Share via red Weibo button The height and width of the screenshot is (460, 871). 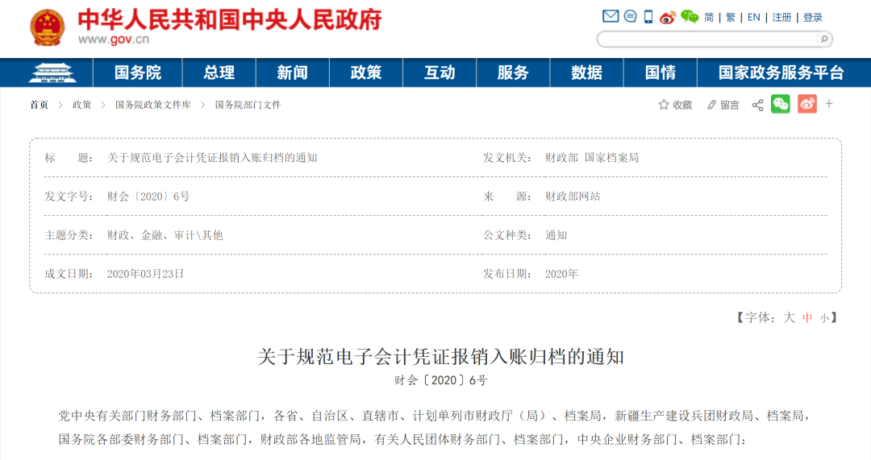(x=806, y=104)
